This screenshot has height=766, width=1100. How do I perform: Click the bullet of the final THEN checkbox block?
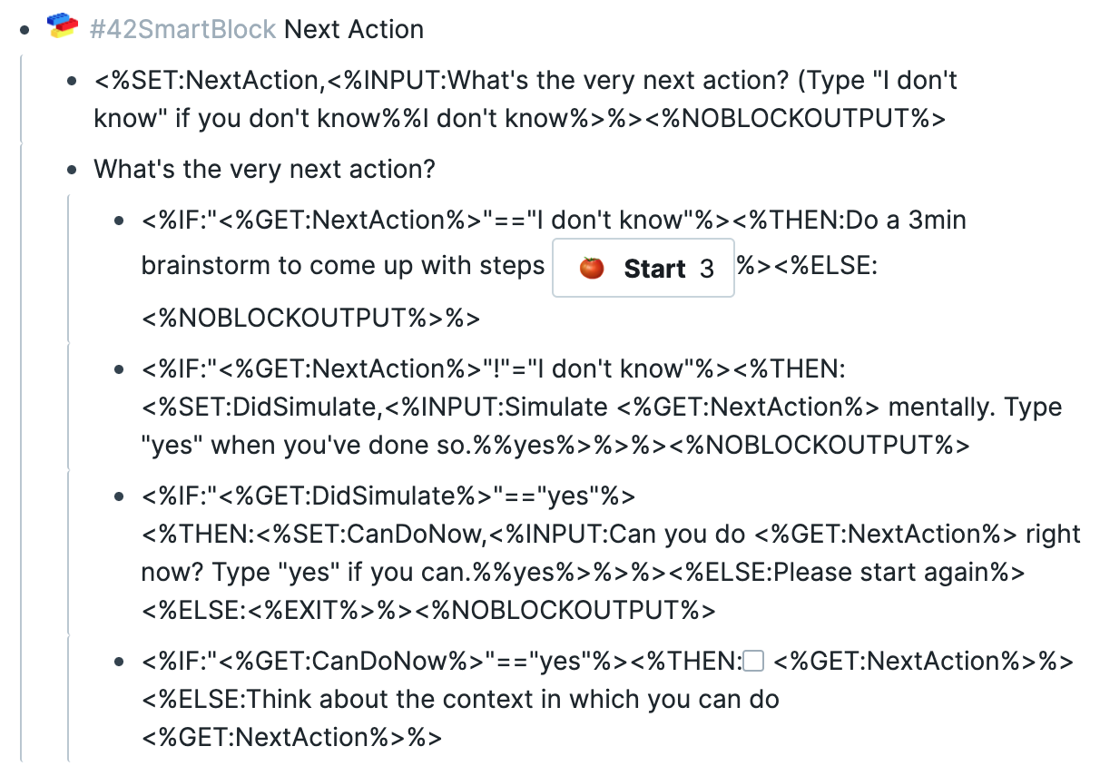[x=120, y=661]
